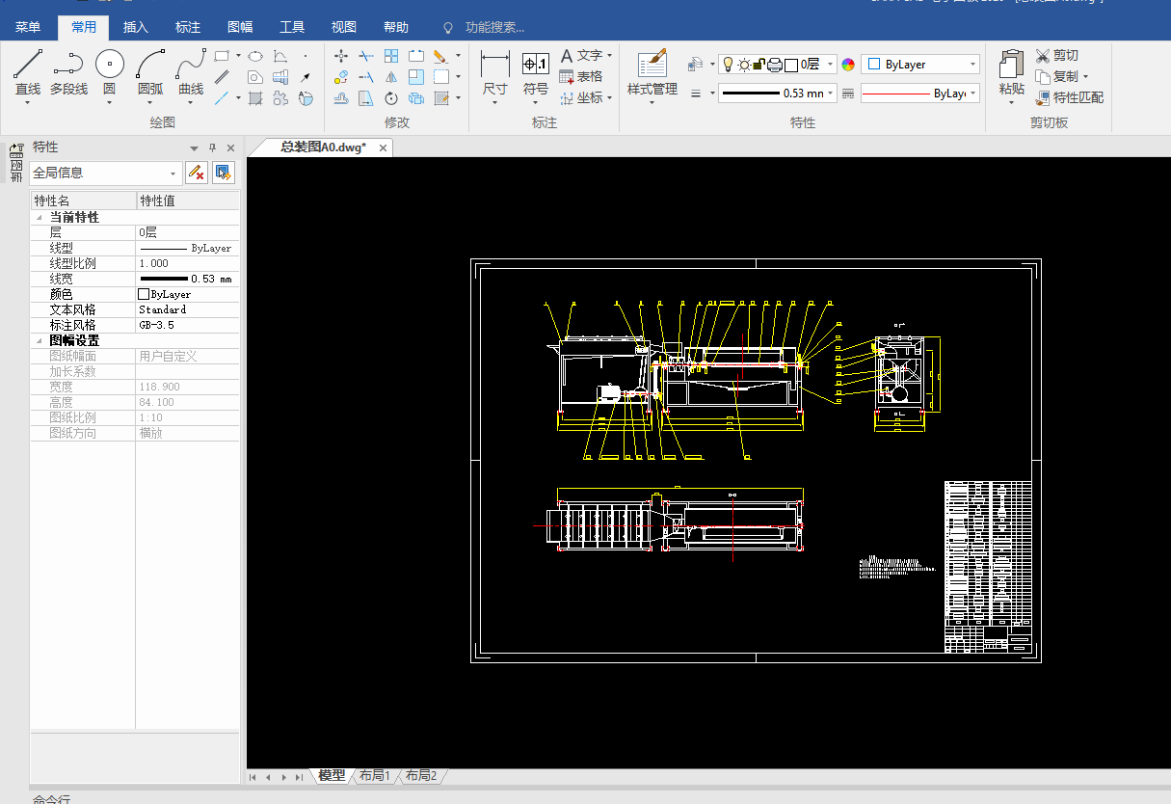Open the 菜单 main menu button

tap(28, 27)
